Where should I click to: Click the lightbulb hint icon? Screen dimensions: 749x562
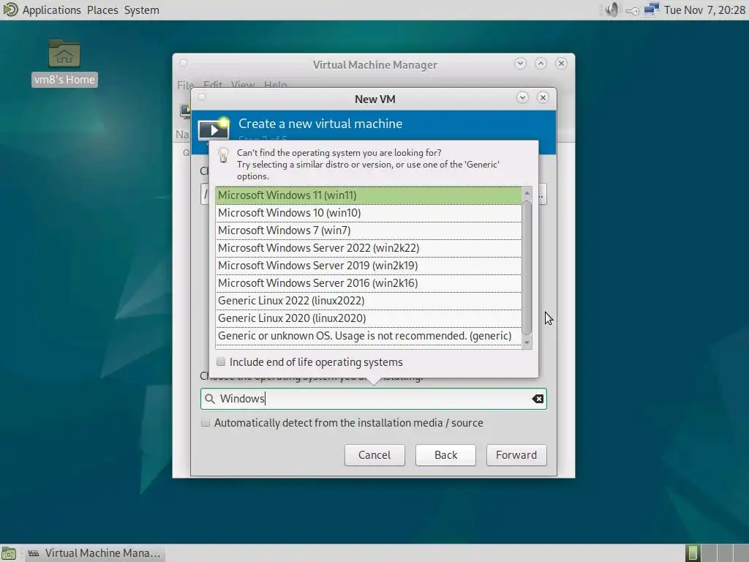(x=223, y=155)
